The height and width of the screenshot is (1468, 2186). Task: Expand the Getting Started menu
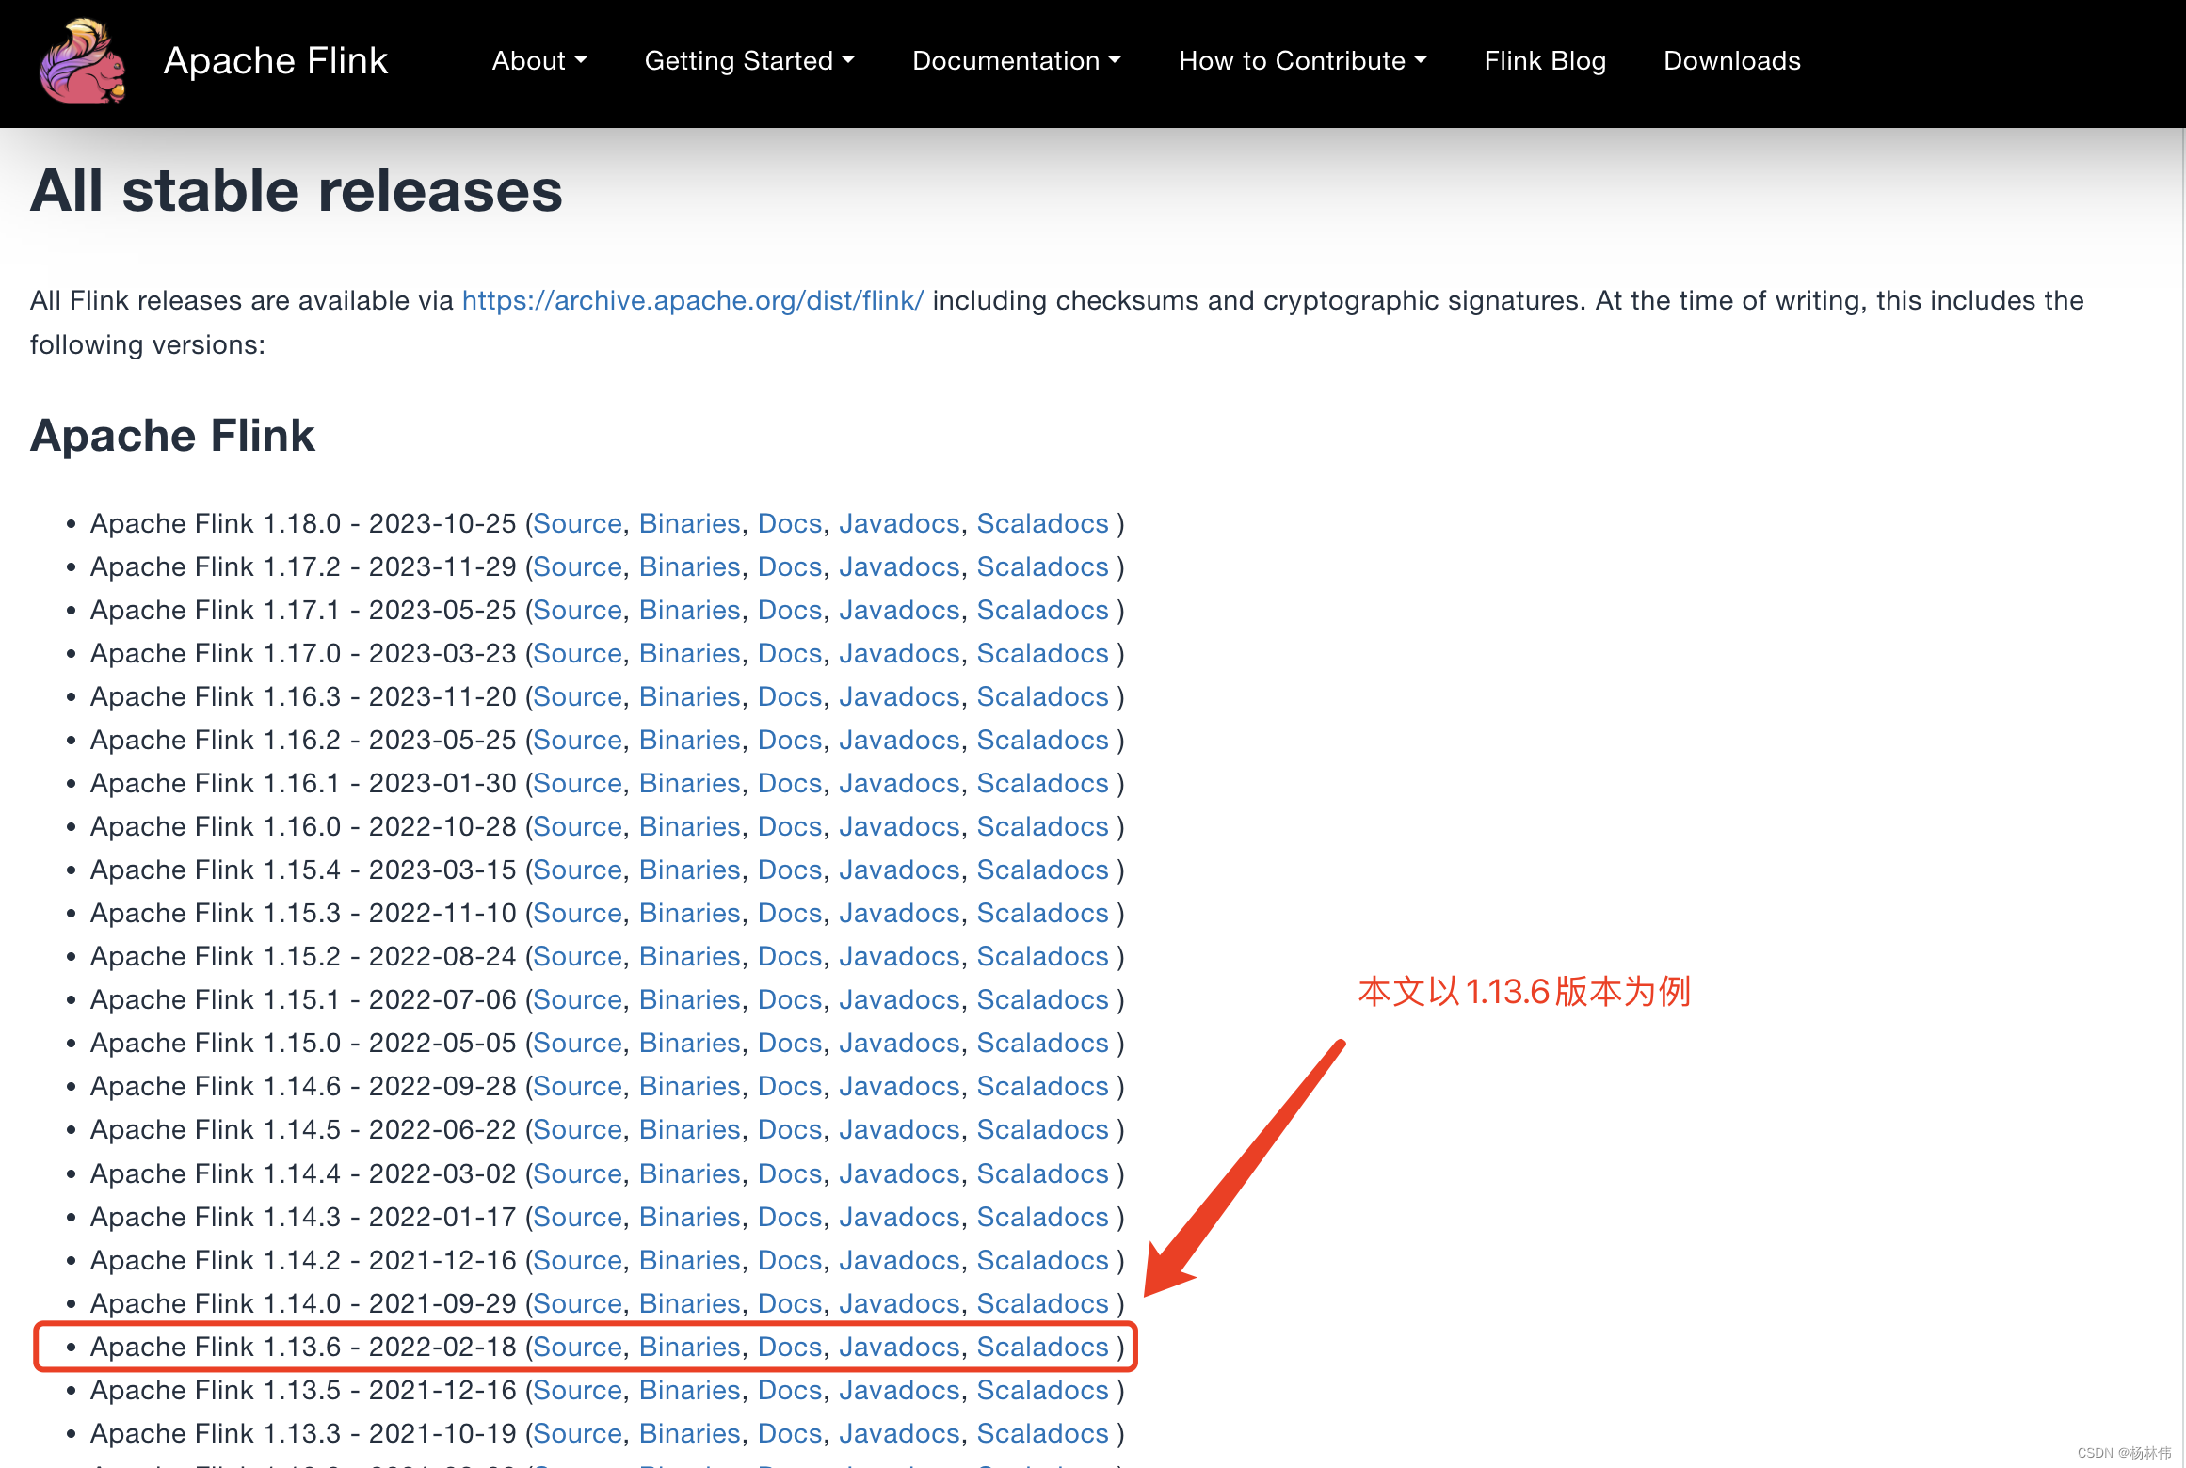coord(748,61)
